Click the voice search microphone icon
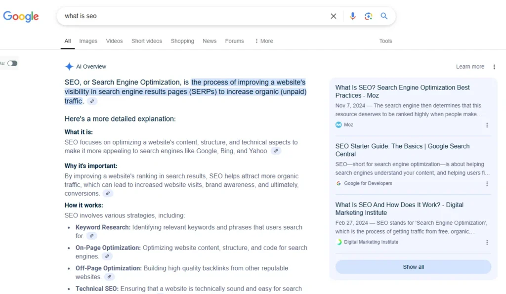 [352, 16]
